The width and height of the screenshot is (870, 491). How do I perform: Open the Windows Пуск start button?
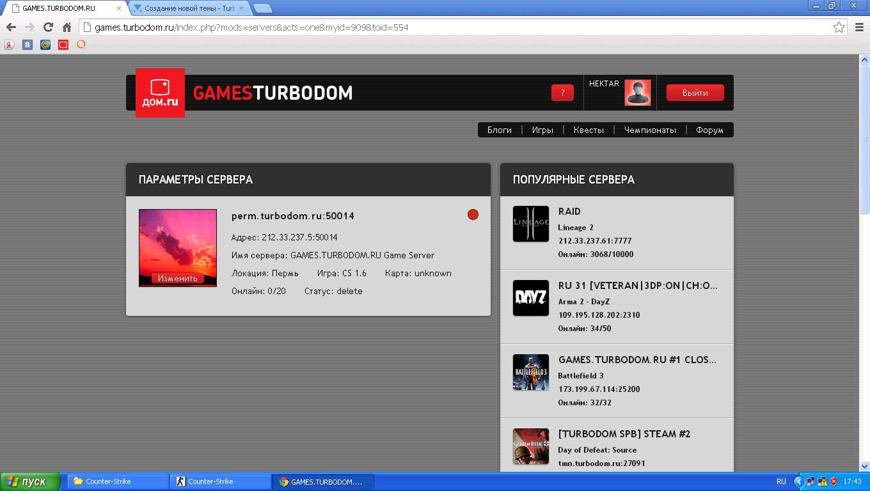coord(30,481)
